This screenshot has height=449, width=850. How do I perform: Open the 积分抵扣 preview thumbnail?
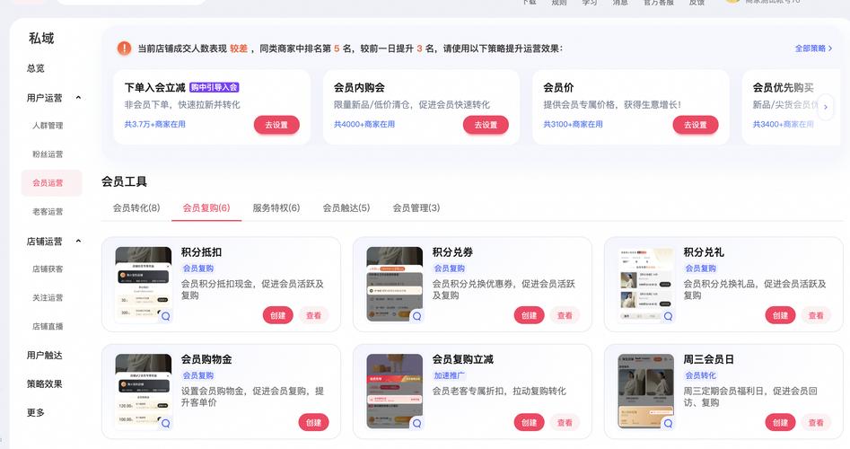(x=144, y=284)
